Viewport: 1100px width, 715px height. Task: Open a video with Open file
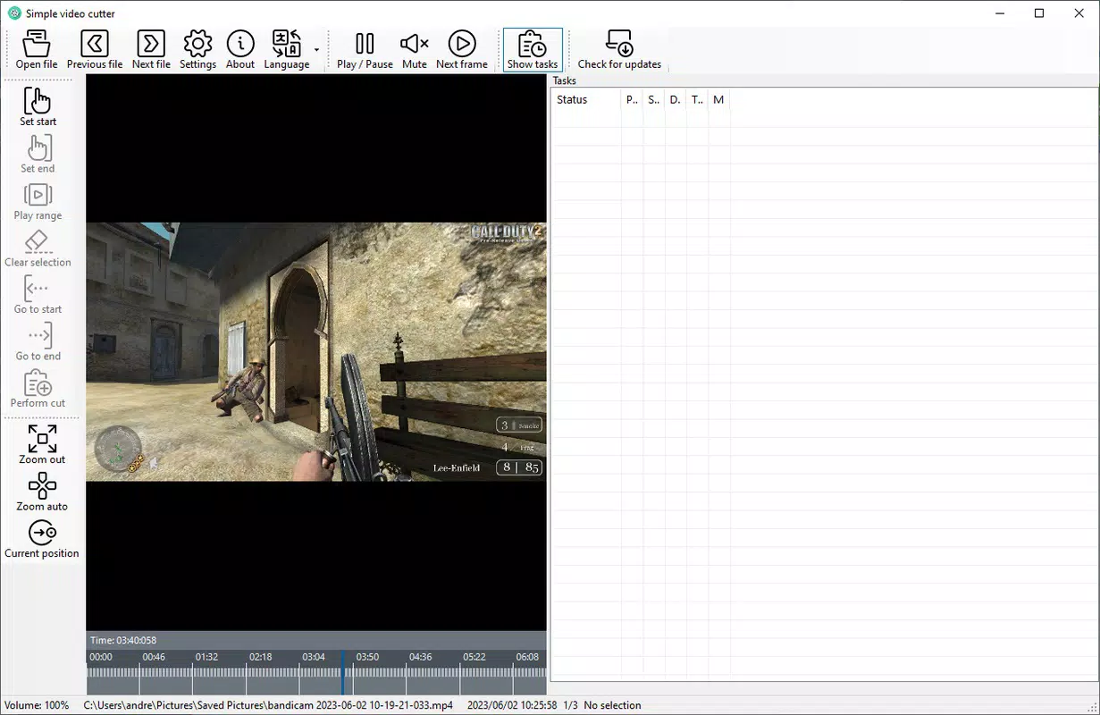tap(37, 50)
